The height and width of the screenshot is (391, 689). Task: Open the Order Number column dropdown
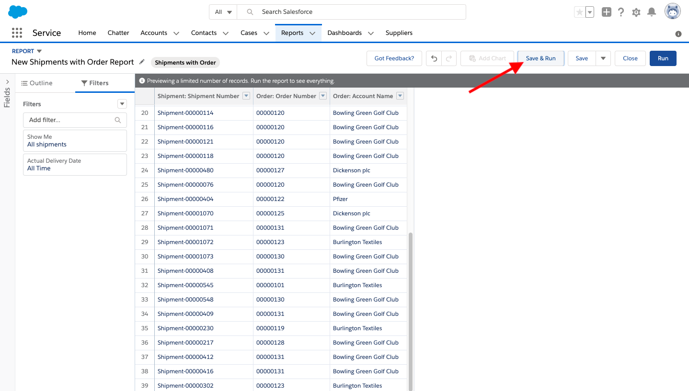pyautogui.click(x=323, y=96)
